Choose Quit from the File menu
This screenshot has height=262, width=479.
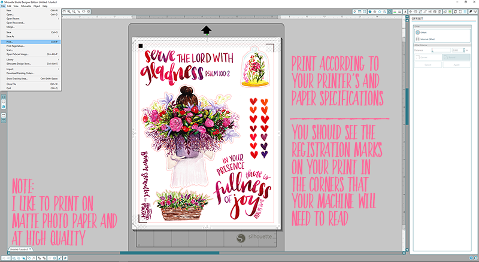(x=31, y=88)
